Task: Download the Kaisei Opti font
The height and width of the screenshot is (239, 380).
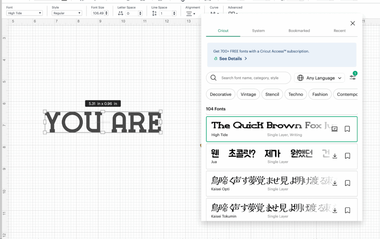Action: point(335,183)
